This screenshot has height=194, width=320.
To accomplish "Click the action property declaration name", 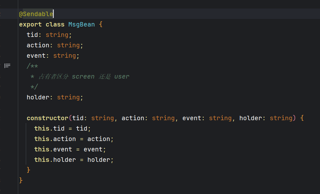I will click(x=38, y=45).
